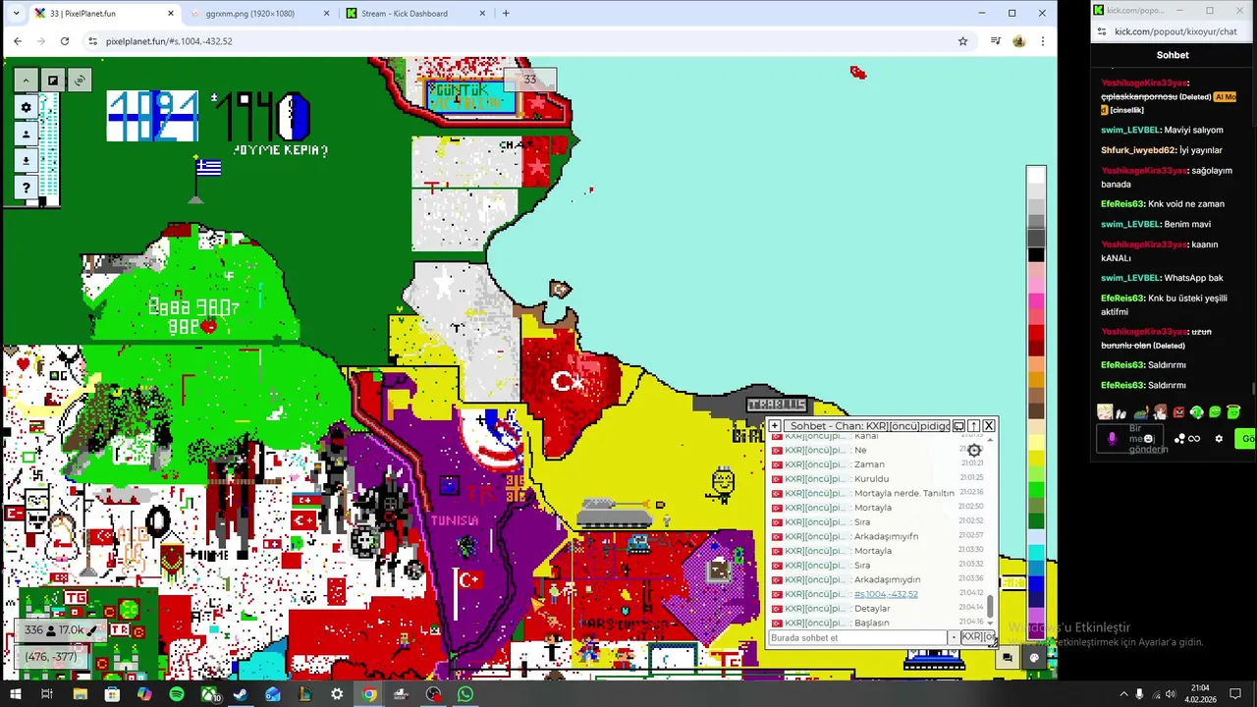
Task: Focus the 'Burada sohbet et' chat input
Action: pos(857,637)
